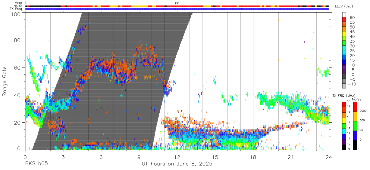Click the blue 11 MHz TX frequency swatch
Image resolution: width=370 pixels, height=170 pixels.
click(x=344, y=136)
